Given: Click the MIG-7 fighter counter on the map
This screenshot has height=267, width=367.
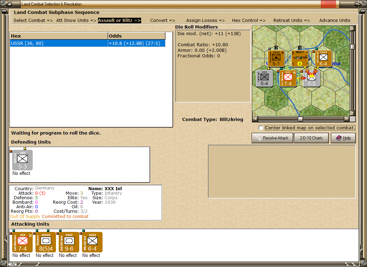Looking at the screenshot, I should pos(299,59).
